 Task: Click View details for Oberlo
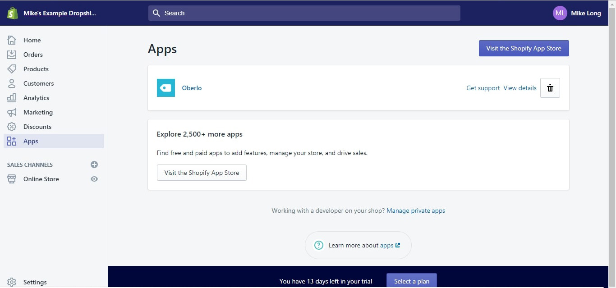[519, 88]
